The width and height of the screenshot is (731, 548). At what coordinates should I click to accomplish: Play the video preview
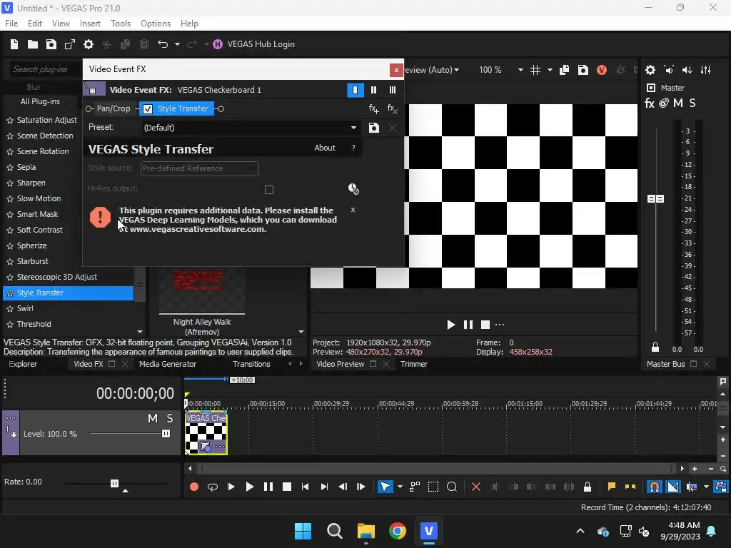pyautogui.click(x=450, y=325)
